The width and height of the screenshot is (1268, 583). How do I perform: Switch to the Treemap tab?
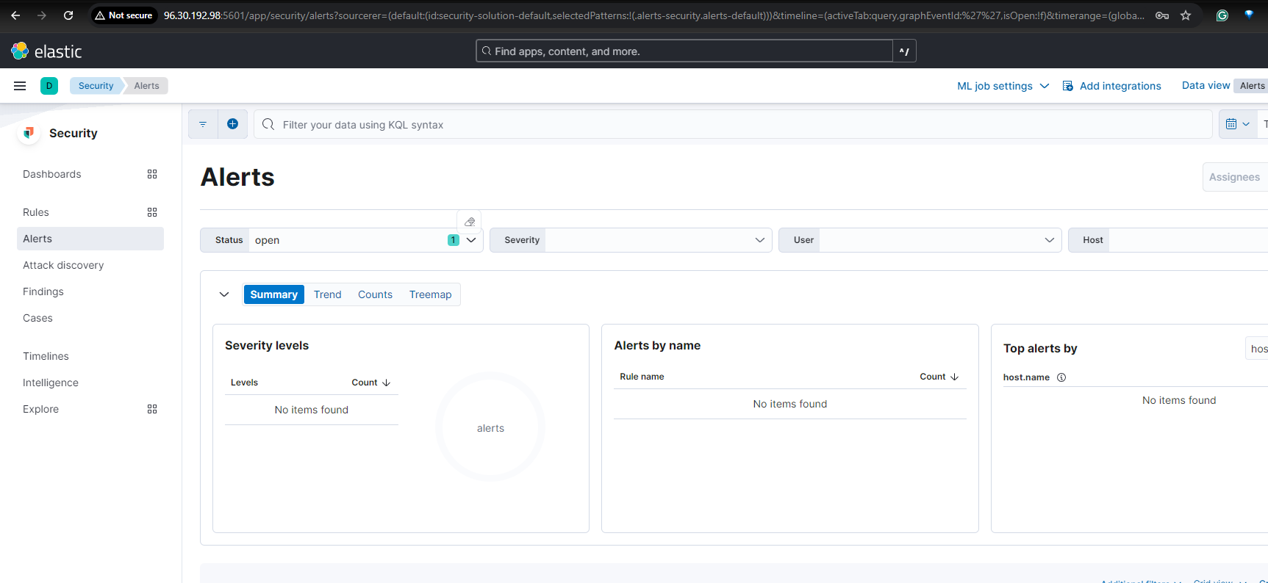coord(430,294)
